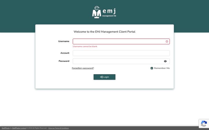Uncheck the Remember Me checkbox
Screen dimensions: 209x130
coord(152,68)
